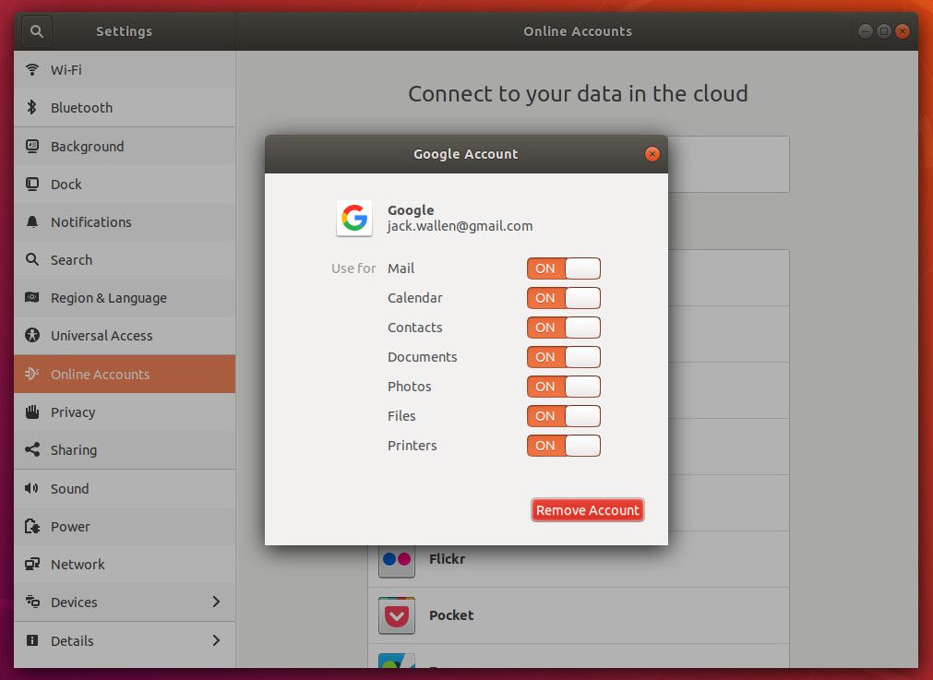Minimize the Settings window
Screen dimensions: 933x680
[x=866, y=31]
